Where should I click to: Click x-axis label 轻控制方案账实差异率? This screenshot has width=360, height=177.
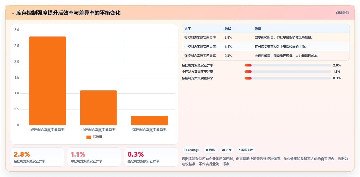coord(47,130)
